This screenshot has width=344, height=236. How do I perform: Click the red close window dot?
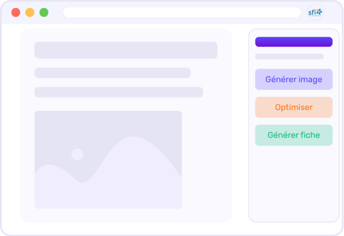[16, 13]
